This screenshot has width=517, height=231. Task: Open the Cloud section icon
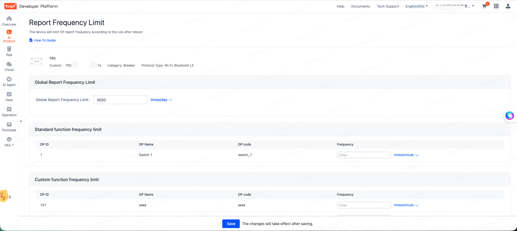(9, 64)
